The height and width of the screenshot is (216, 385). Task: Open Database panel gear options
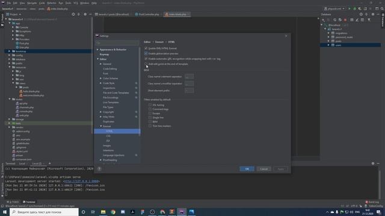[x=373, y=14]
